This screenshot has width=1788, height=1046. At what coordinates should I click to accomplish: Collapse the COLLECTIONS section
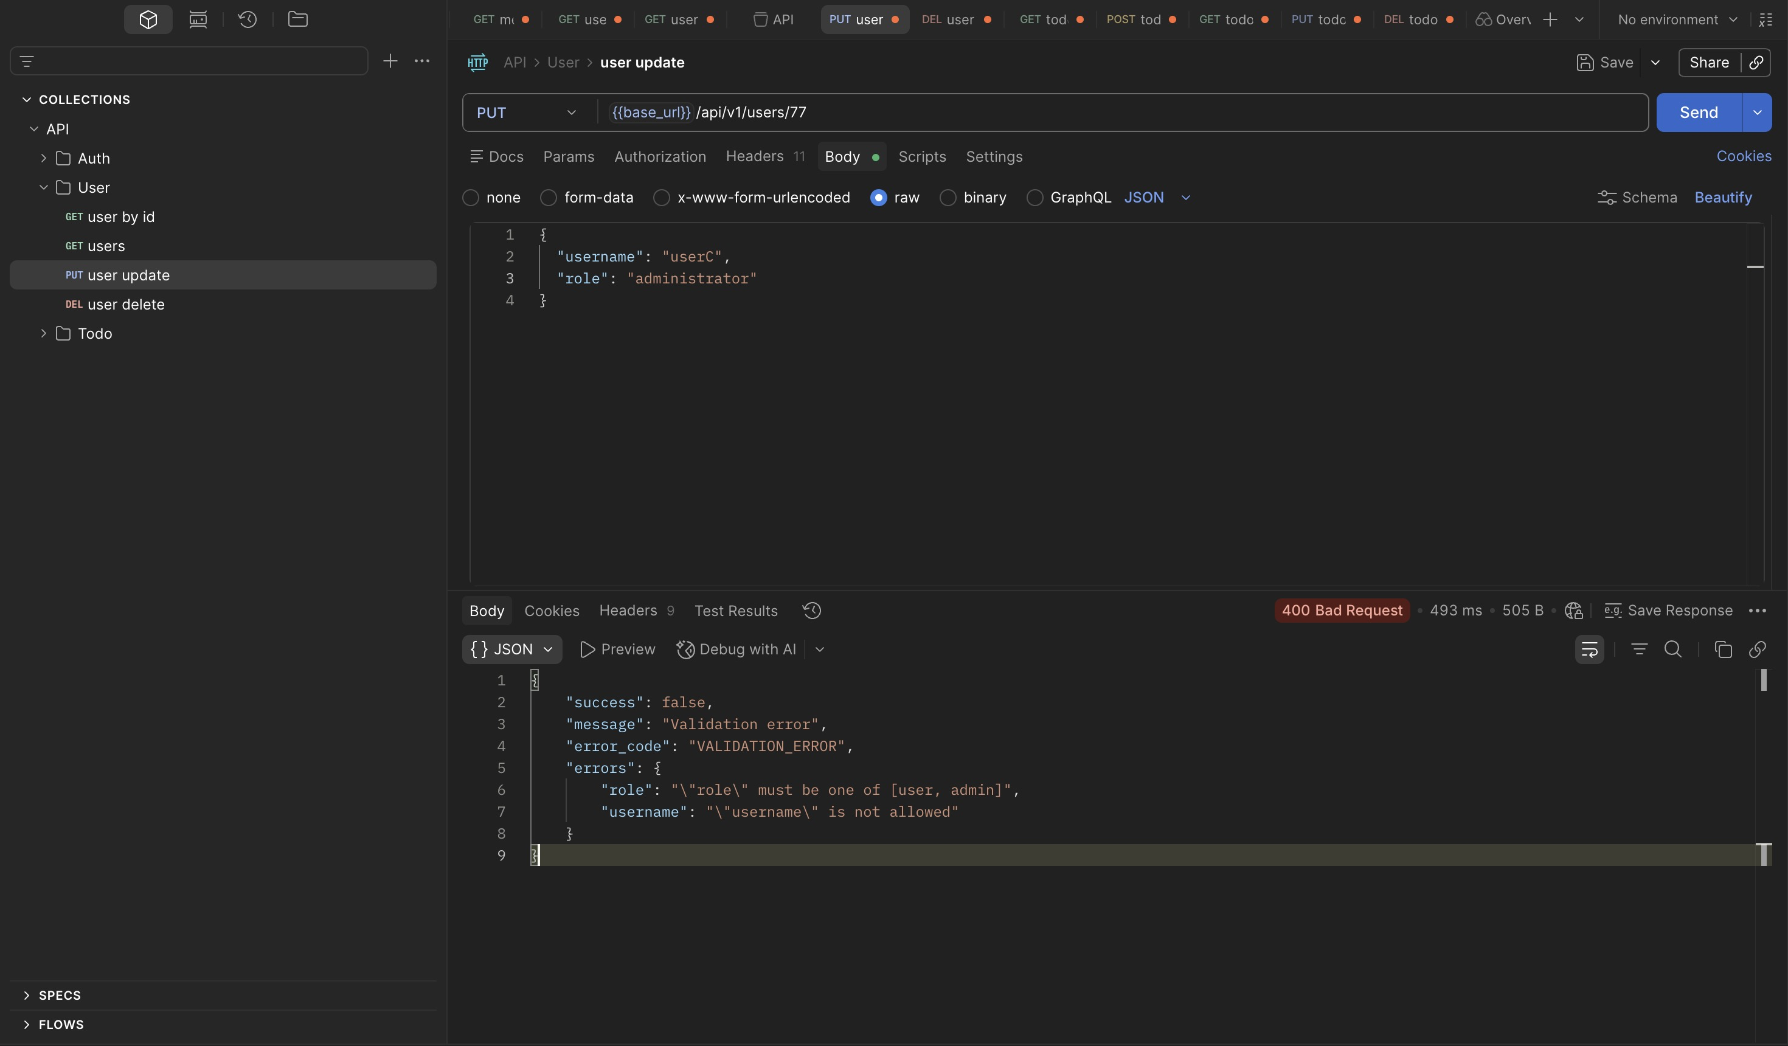[27, 99]
